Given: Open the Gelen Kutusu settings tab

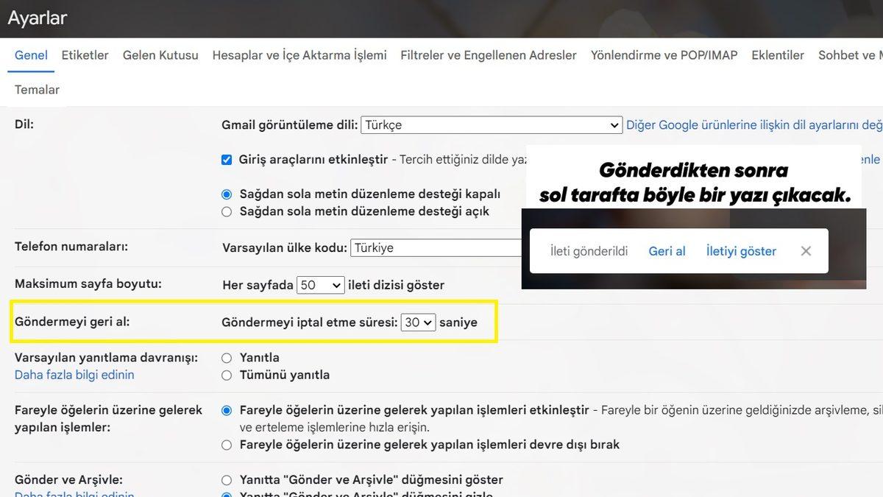Looking at the screenshot, I should (x=160, y=54).
